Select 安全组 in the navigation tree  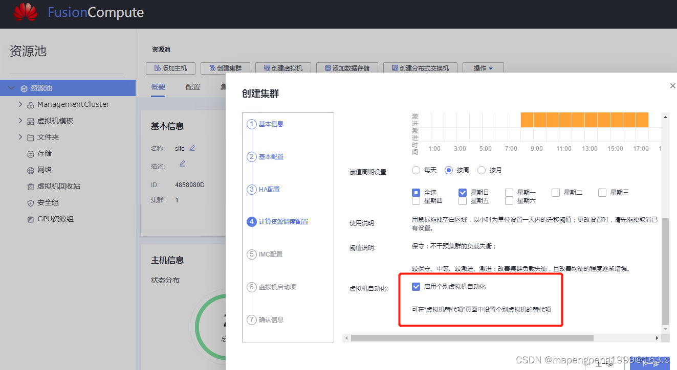[x=48, y=203]
